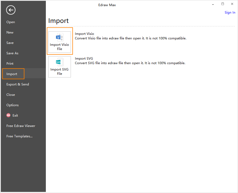Click the Import SVG File icon button

click(x=59, y=67)
